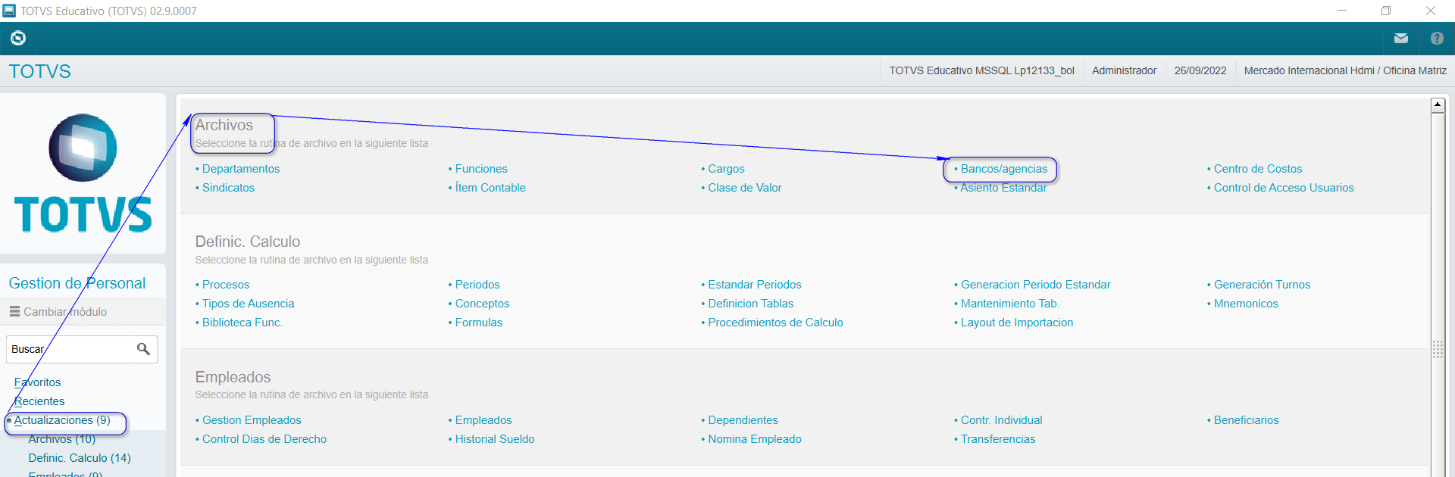Open Formulas routine

tap(479, 323)
